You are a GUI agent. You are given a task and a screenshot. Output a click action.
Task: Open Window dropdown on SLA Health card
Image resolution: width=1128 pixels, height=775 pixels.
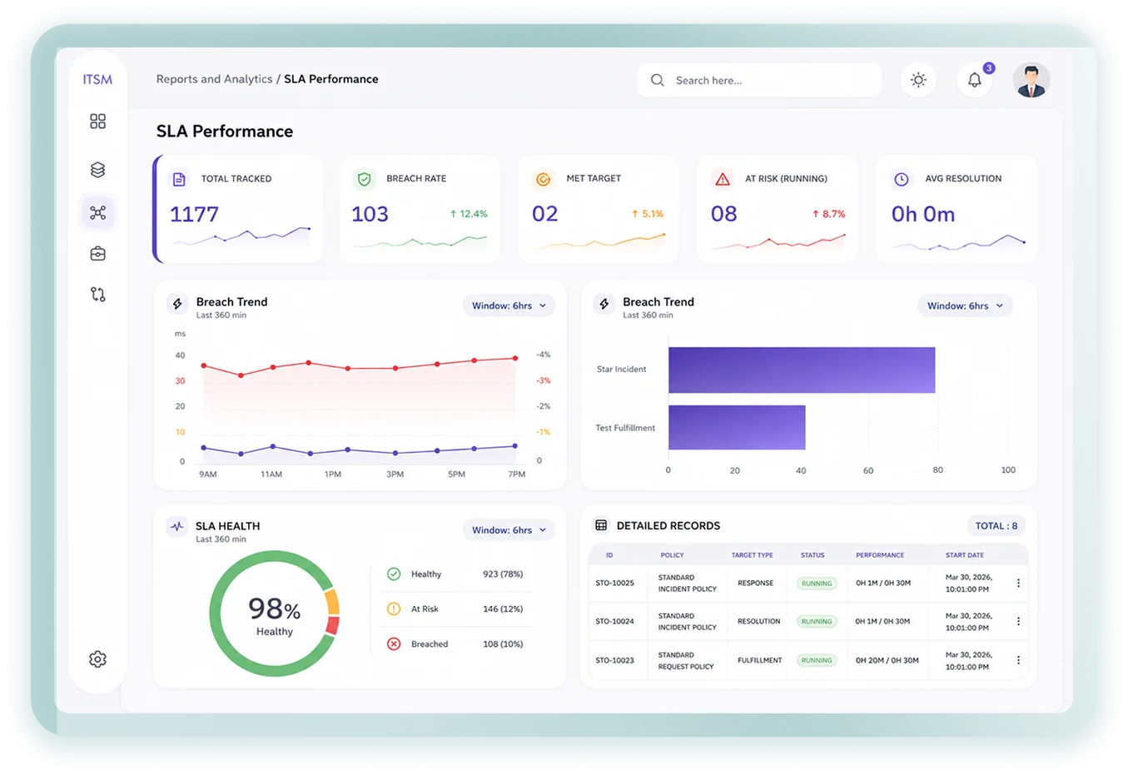pos(509,530)
